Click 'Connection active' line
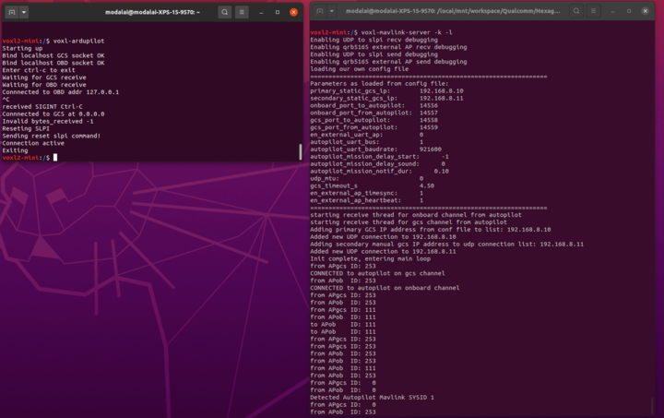664x418 pixels. (x=33, y=143)
